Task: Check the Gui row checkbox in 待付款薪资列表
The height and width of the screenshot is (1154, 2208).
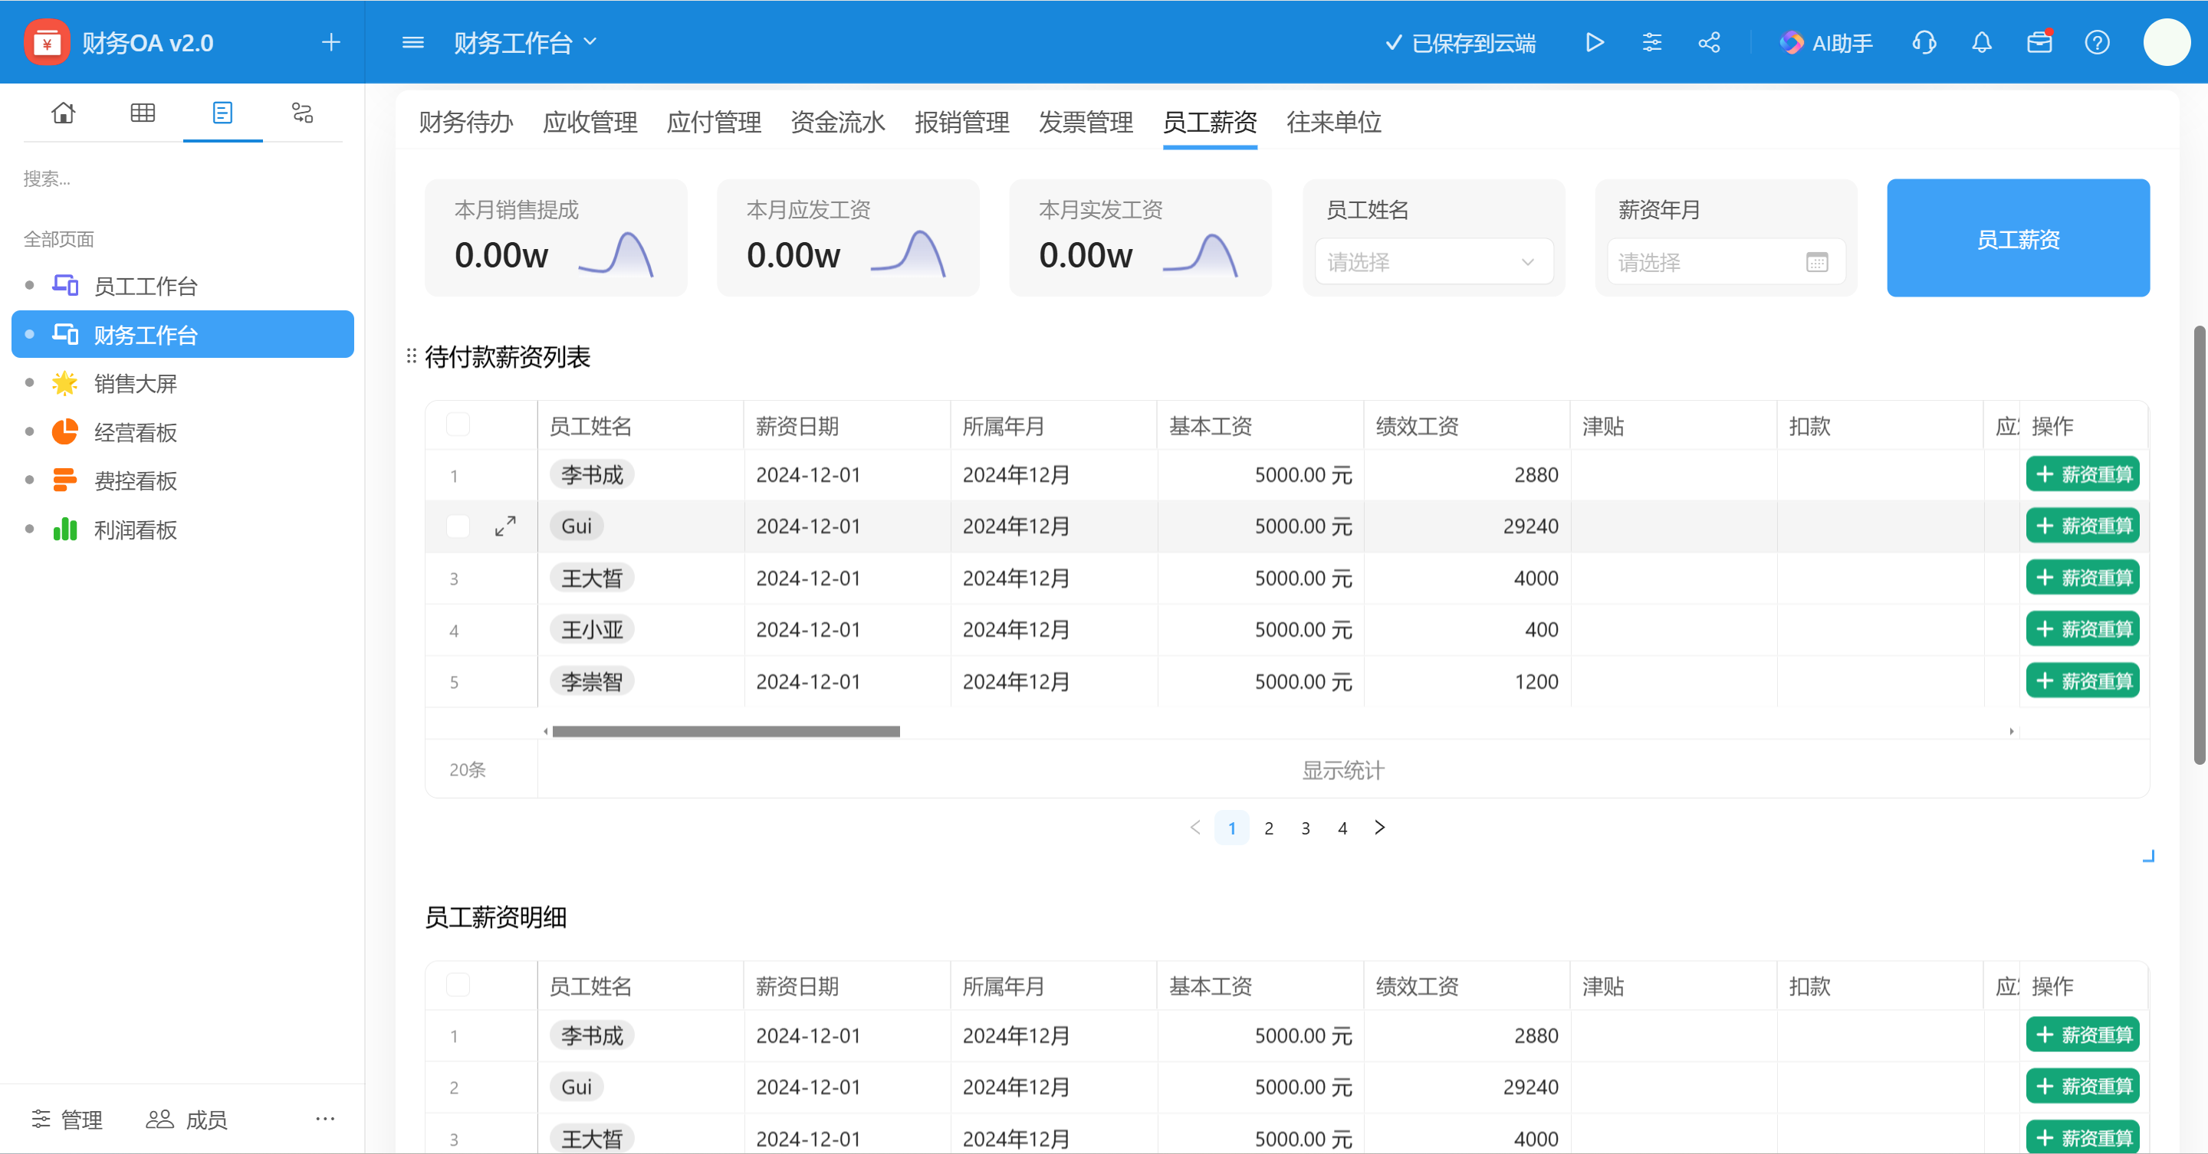Action: [x=458, y=526]
